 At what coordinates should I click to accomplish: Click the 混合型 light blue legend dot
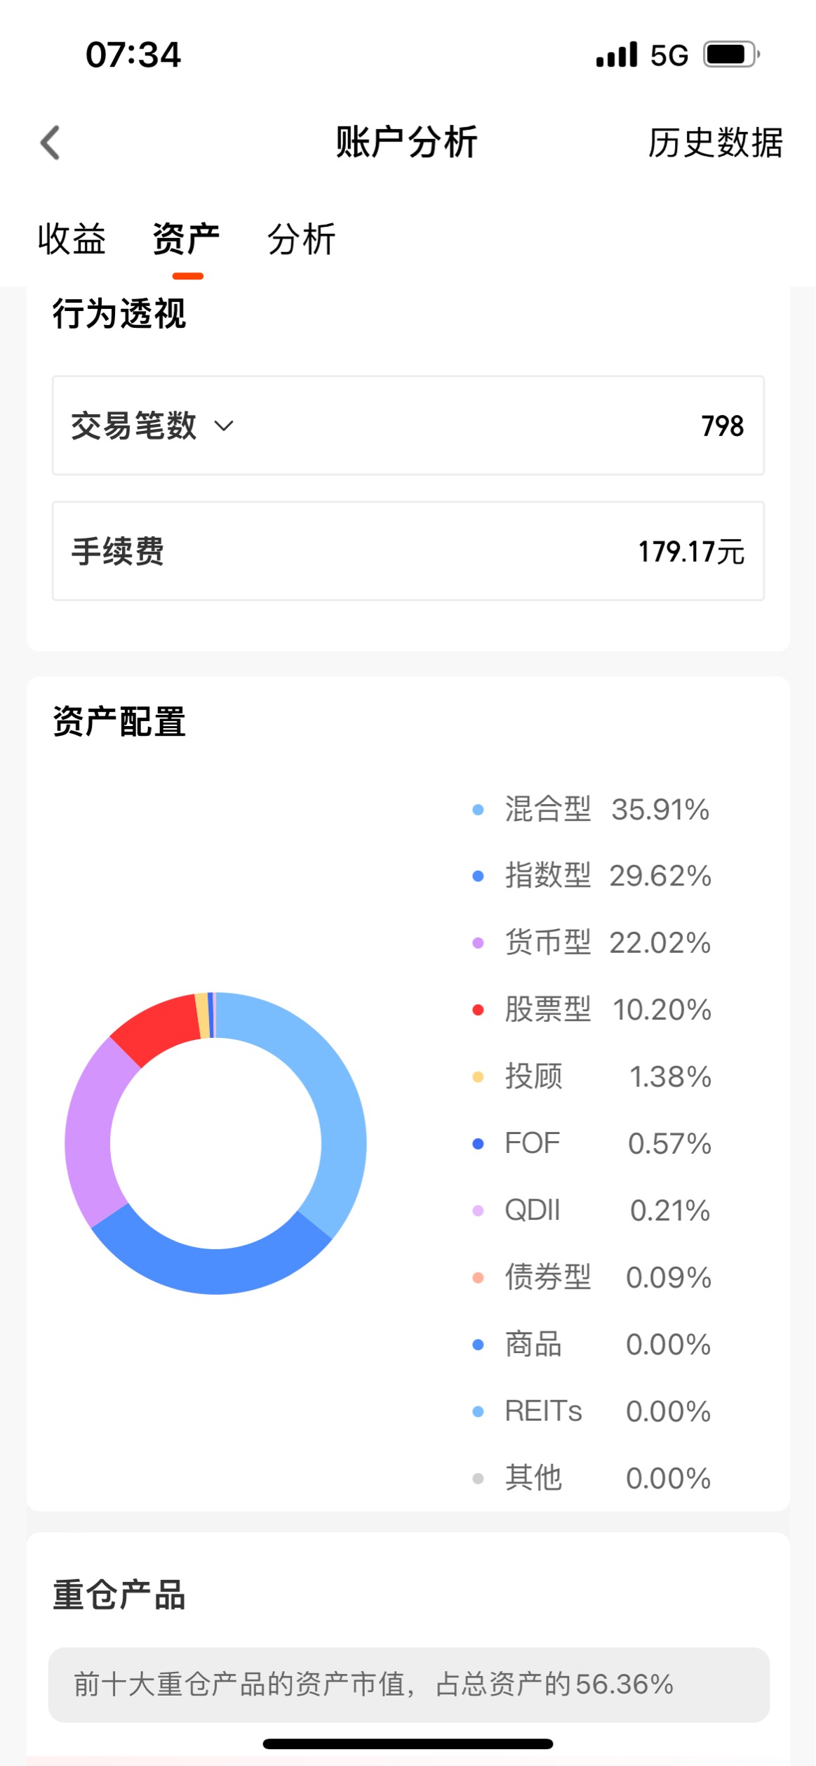pos(479,810)
